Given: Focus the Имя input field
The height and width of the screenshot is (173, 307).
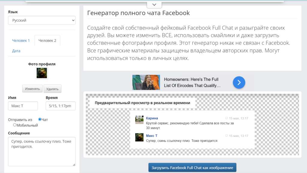Looking at the screenshot, I should pos(23,106).
